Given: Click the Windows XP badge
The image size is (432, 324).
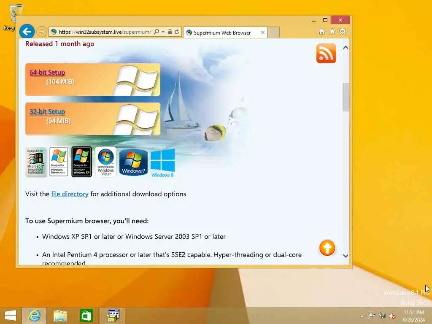Looking at the screenshot, I should point(81,162).
